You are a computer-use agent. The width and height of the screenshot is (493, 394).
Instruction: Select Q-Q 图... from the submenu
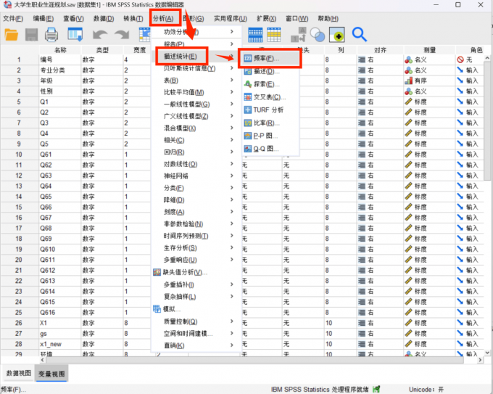pyautogui.click(x=271, y=149)
